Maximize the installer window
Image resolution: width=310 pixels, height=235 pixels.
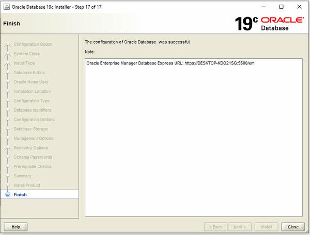pos(281,7)
